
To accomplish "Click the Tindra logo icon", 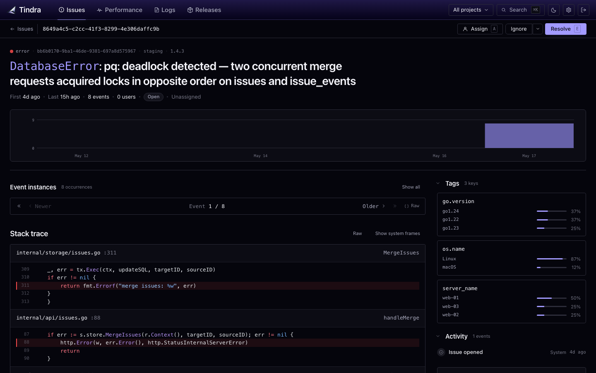I will pos(12,10).
